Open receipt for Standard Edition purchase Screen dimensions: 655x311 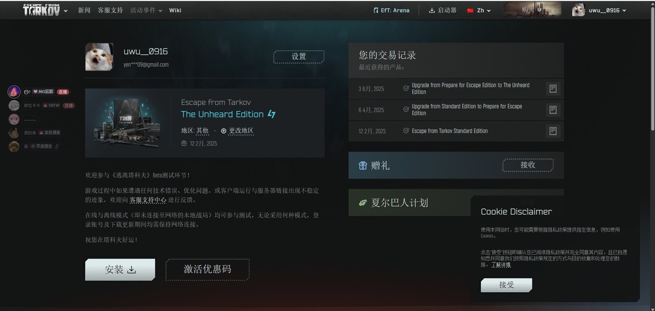(x=552, y=131)
